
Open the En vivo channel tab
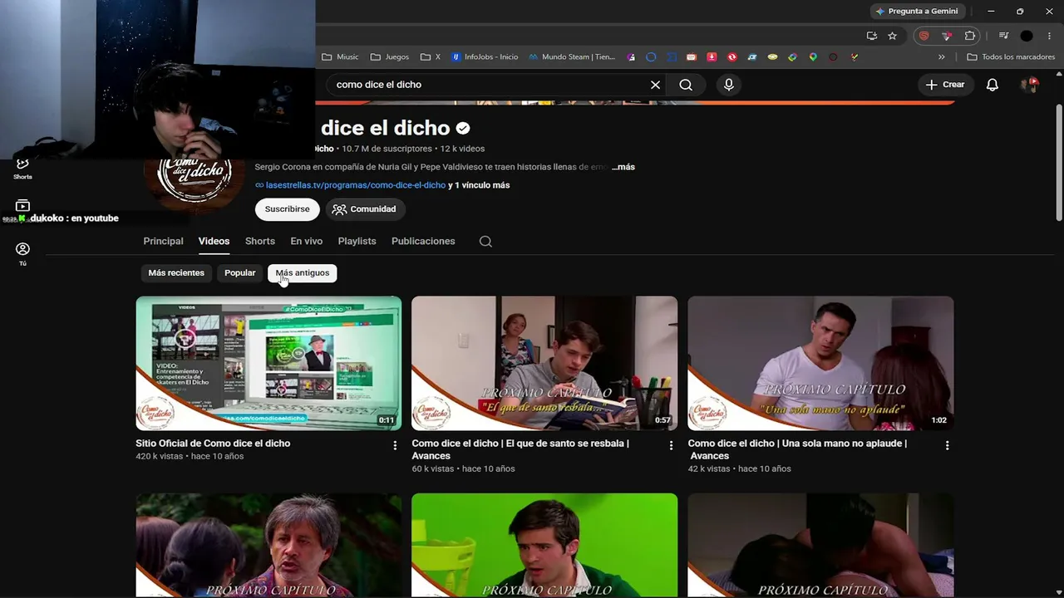pyautogui.click(x=307, y=242)
